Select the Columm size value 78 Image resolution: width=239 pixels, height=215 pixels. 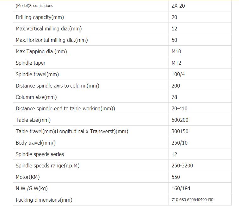[x=174, y=97]
